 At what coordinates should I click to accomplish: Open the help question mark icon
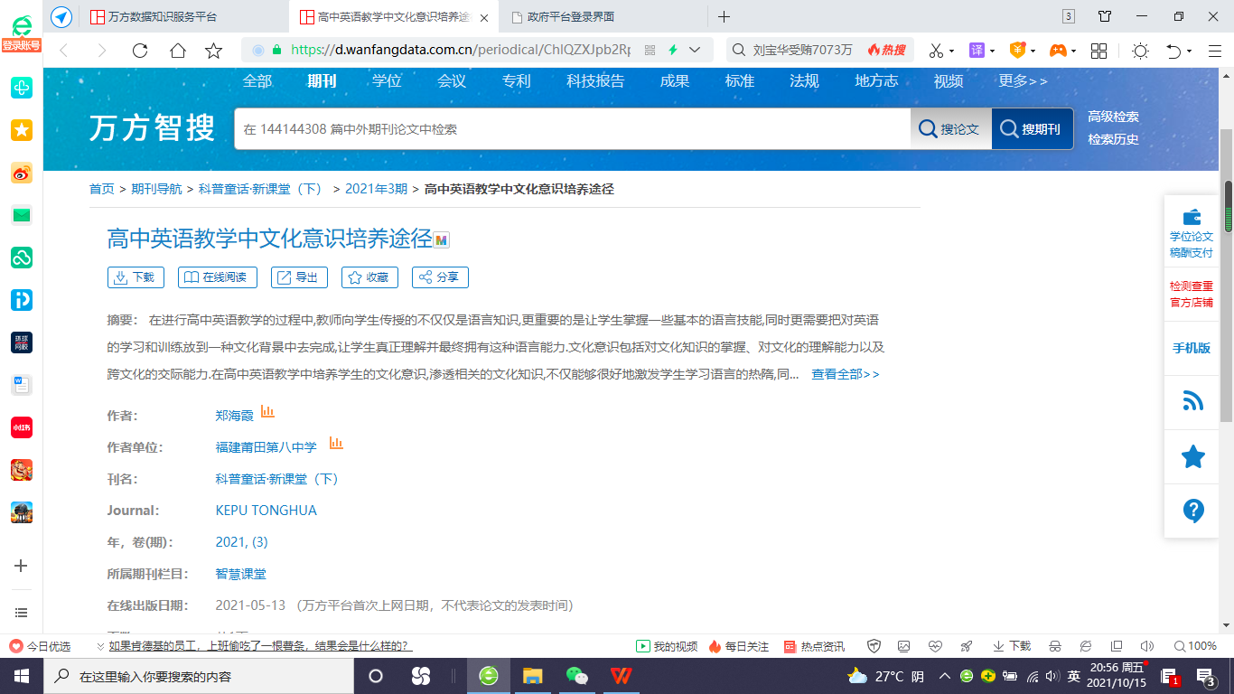[1192, 511]
